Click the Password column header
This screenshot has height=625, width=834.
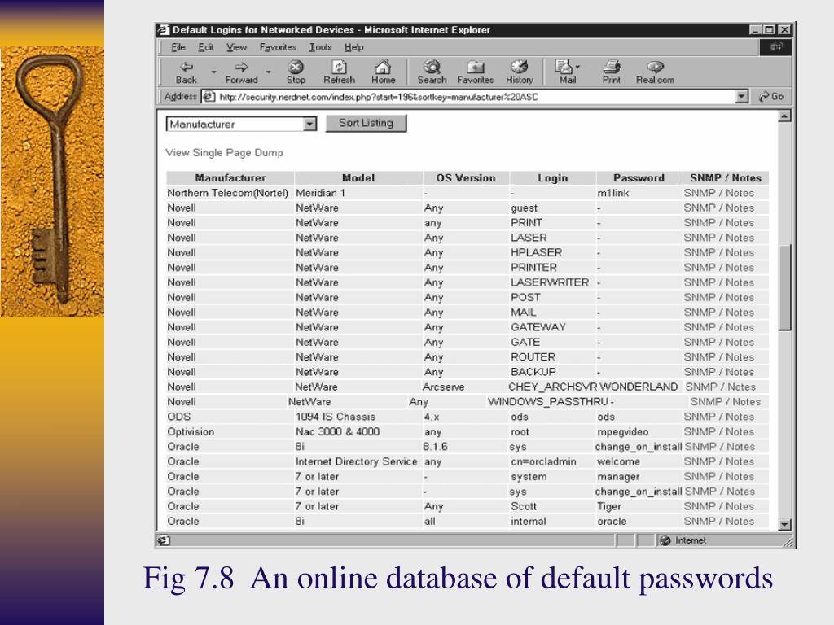[x=639, y=178]
